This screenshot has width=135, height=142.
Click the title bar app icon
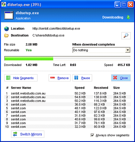click(x=4, y=4)
